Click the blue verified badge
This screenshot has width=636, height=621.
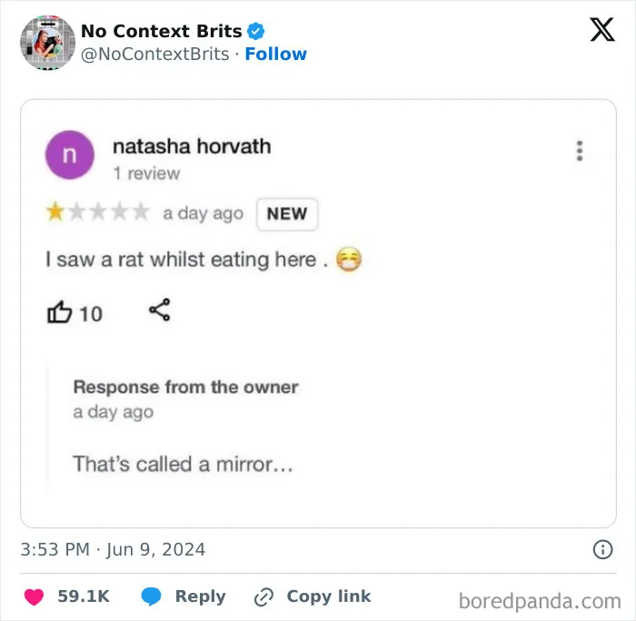point(256,31)
